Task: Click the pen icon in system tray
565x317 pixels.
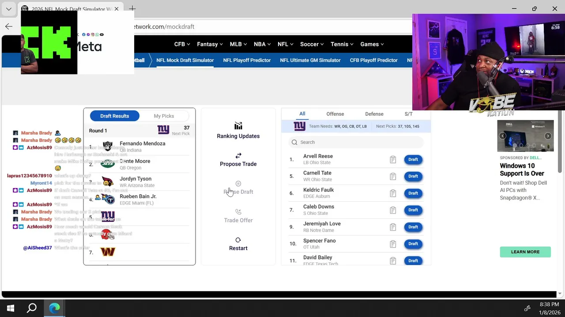Action: click(527, 308)
